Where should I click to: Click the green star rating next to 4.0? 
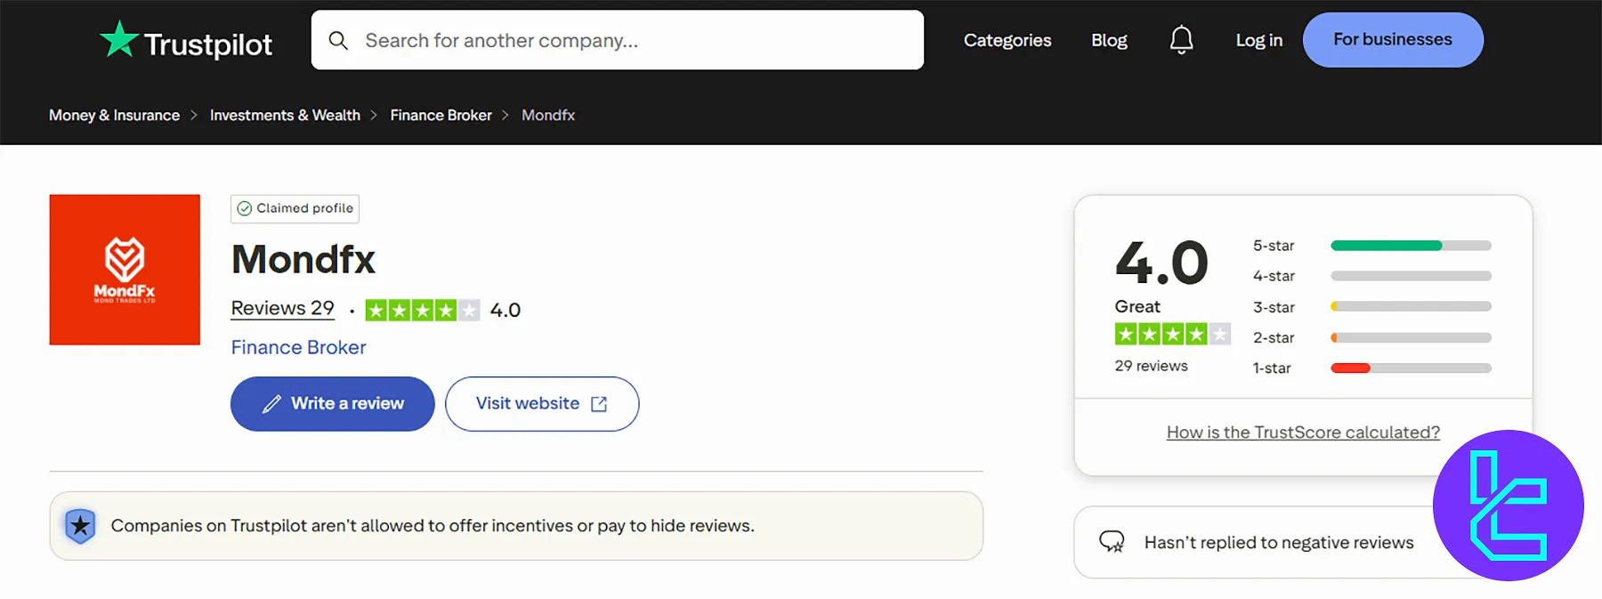coord(422,309)
